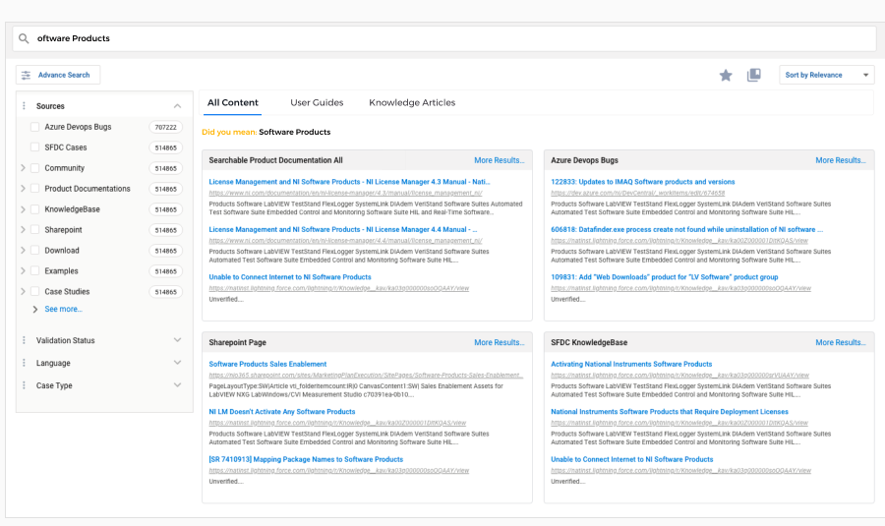
Task: Enable the SFDC Cases source checkbox
Action: click(35, 147)
